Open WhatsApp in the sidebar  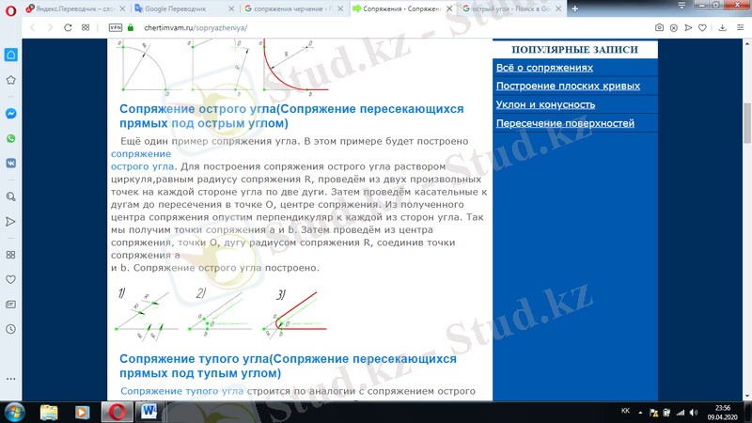[x=11, y=138]
